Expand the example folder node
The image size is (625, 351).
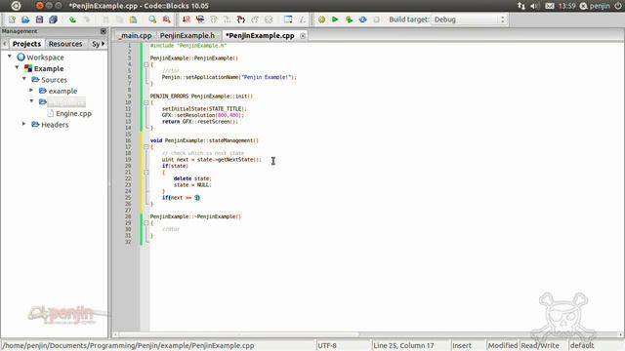(x=31, y=91)
